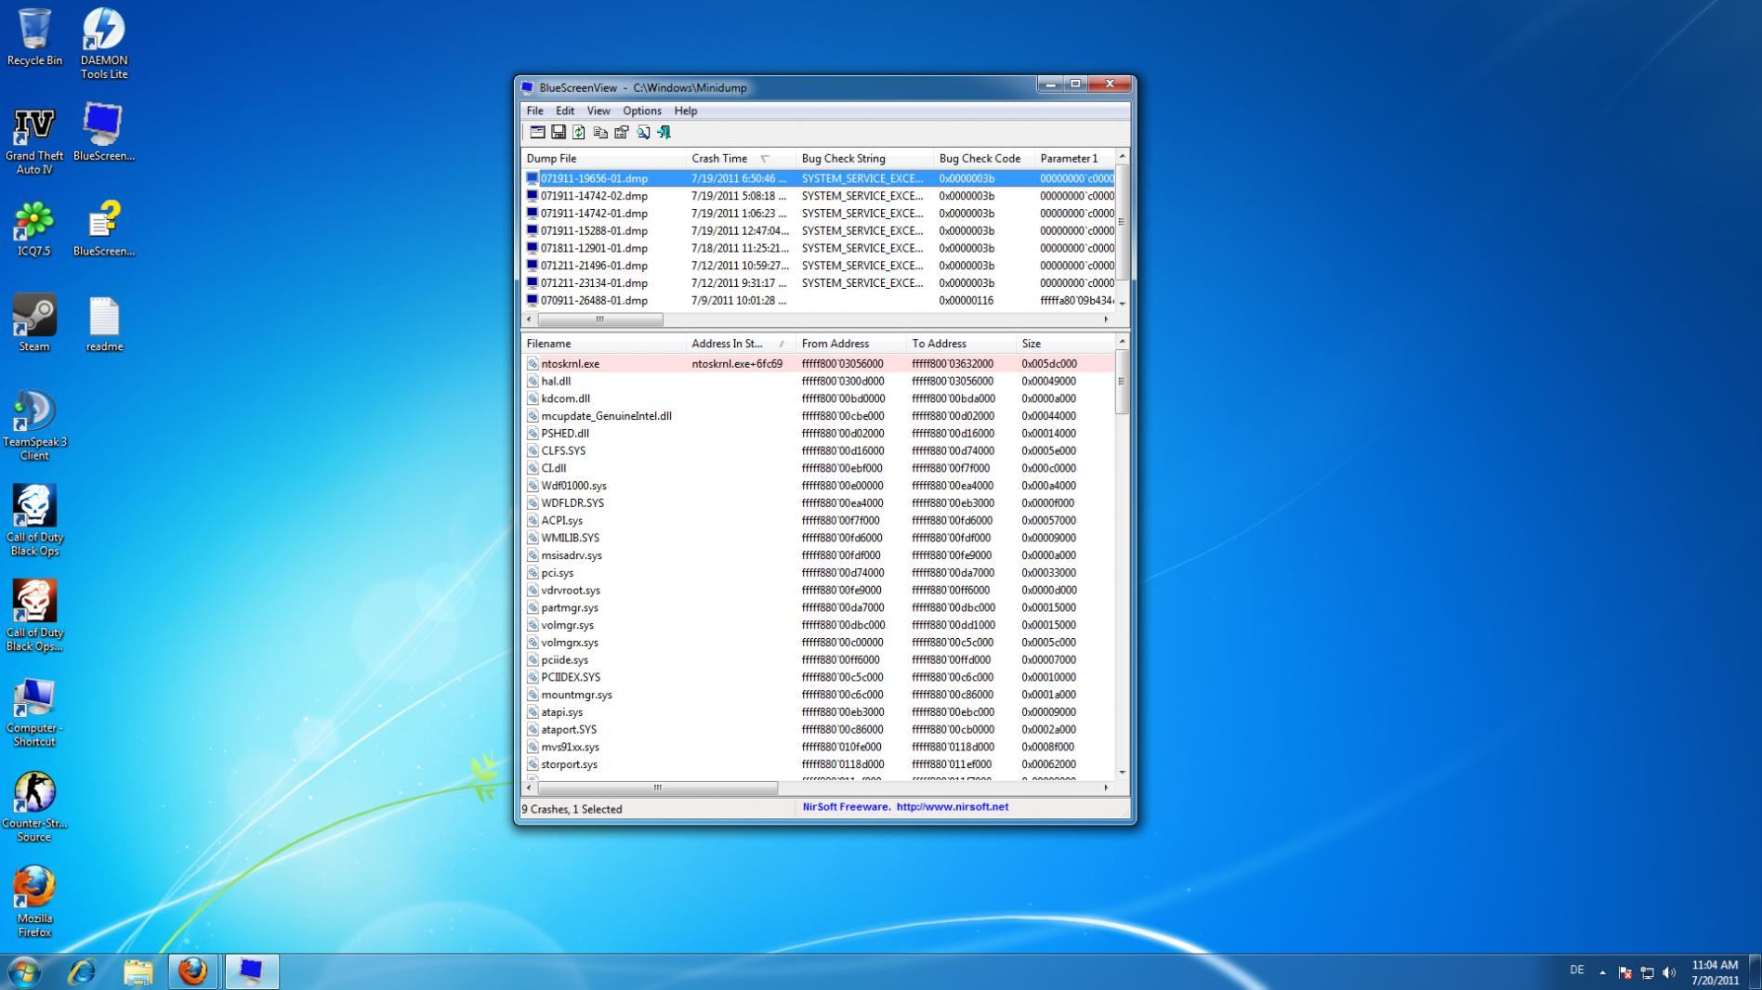Click the Properties toolbar icon
This screenshot has height=990, width=1762.
point(622,133)
